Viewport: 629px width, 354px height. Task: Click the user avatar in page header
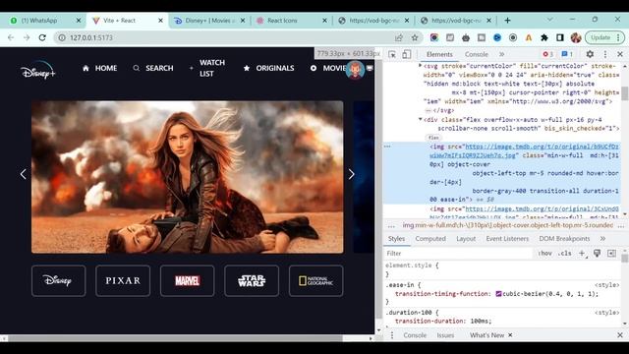tap(355, 70)
